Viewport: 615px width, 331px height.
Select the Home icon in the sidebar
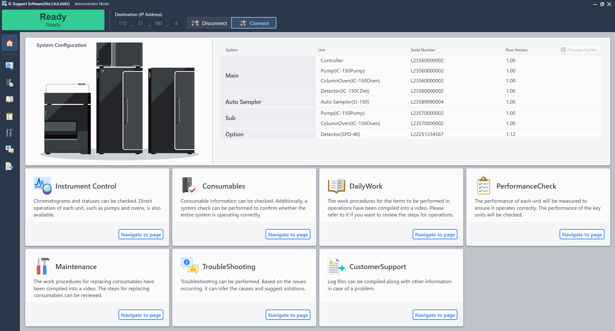pos(9,43)
